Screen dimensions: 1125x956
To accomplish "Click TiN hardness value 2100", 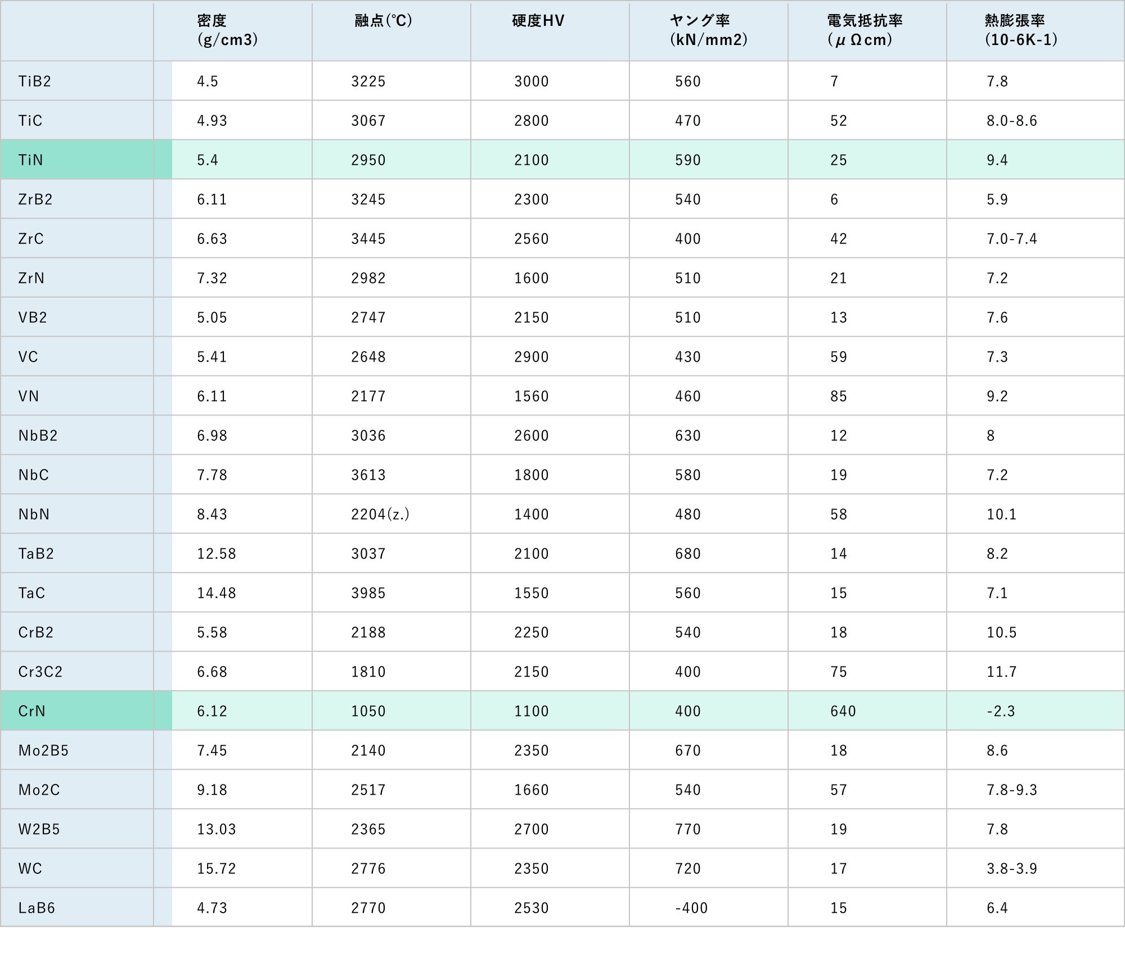I will 532,160.
